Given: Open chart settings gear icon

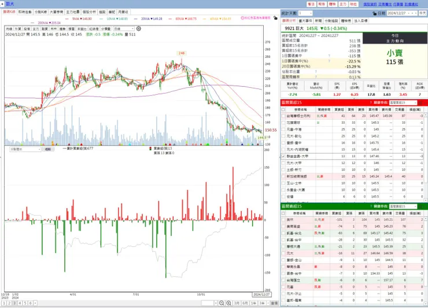Looking at the screenshot, I should pos(139,29).
